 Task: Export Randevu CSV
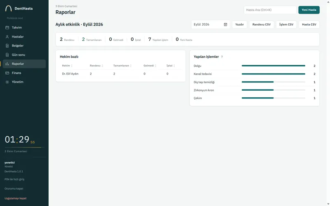[x=262, y=25]
